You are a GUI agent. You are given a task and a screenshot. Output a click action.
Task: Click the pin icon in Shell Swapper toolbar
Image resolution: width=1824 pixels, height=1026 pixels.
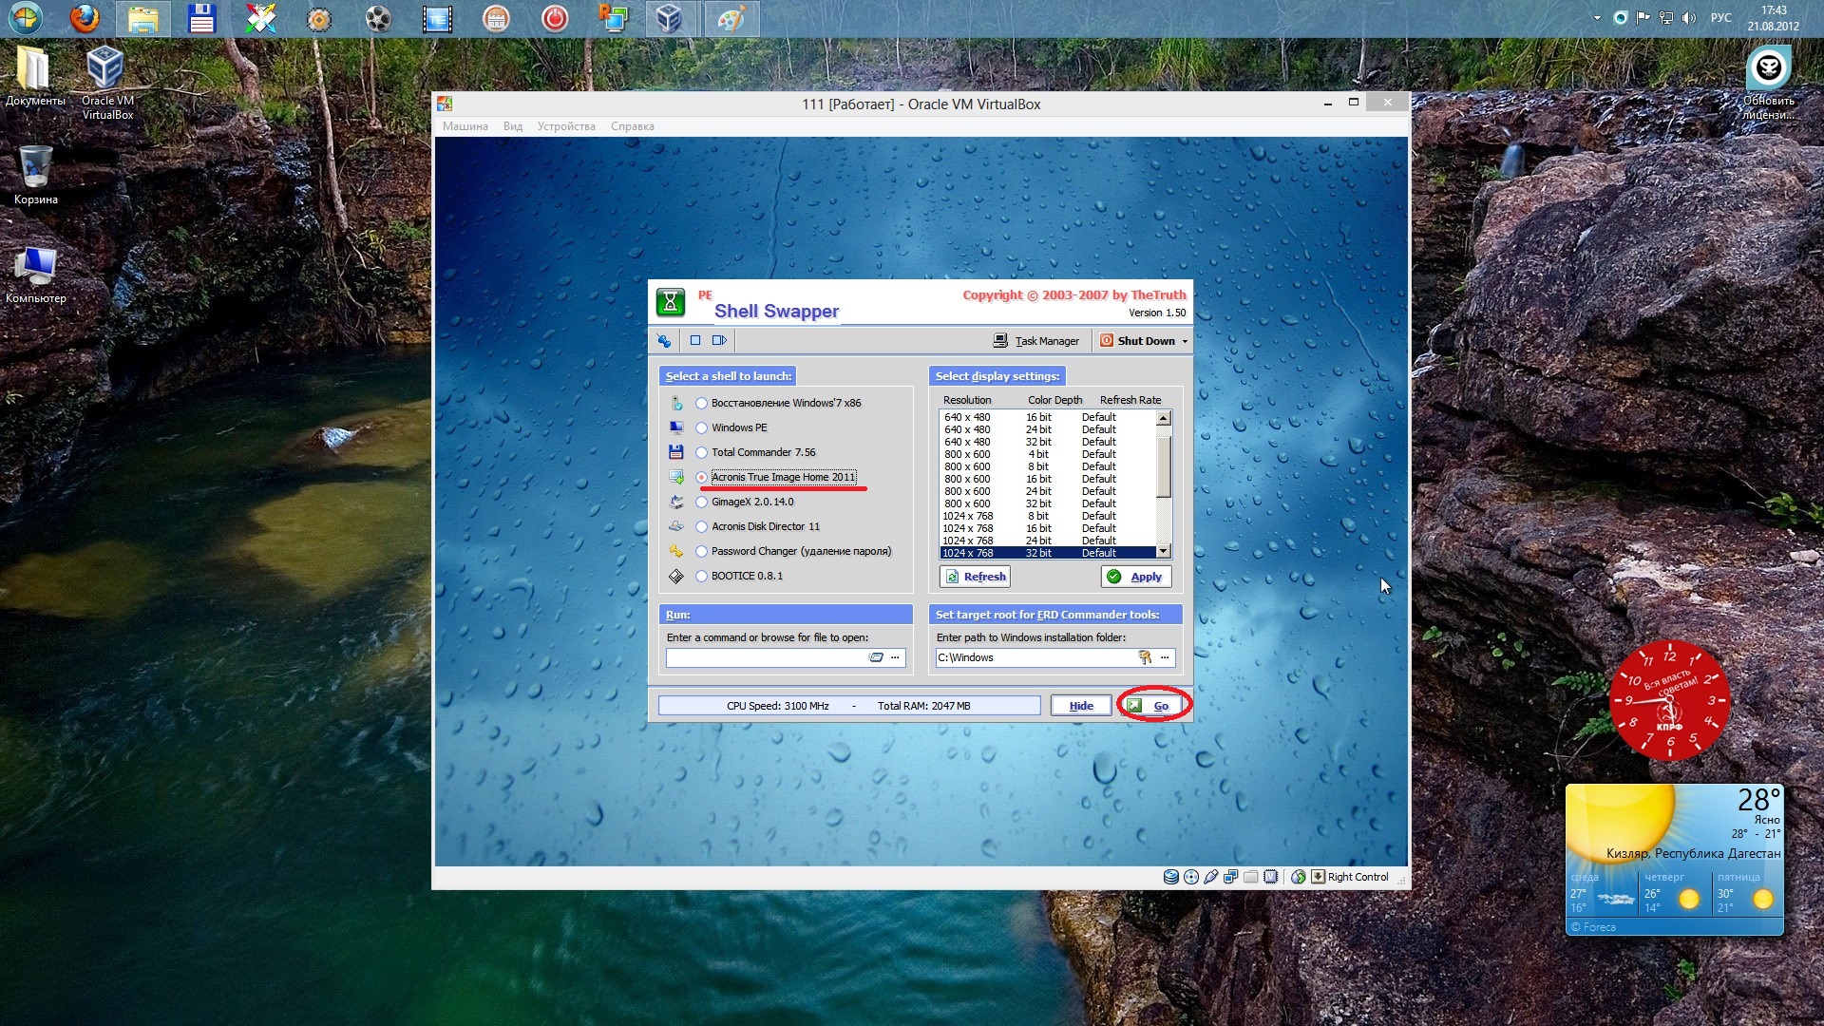[x=664, y=341]
